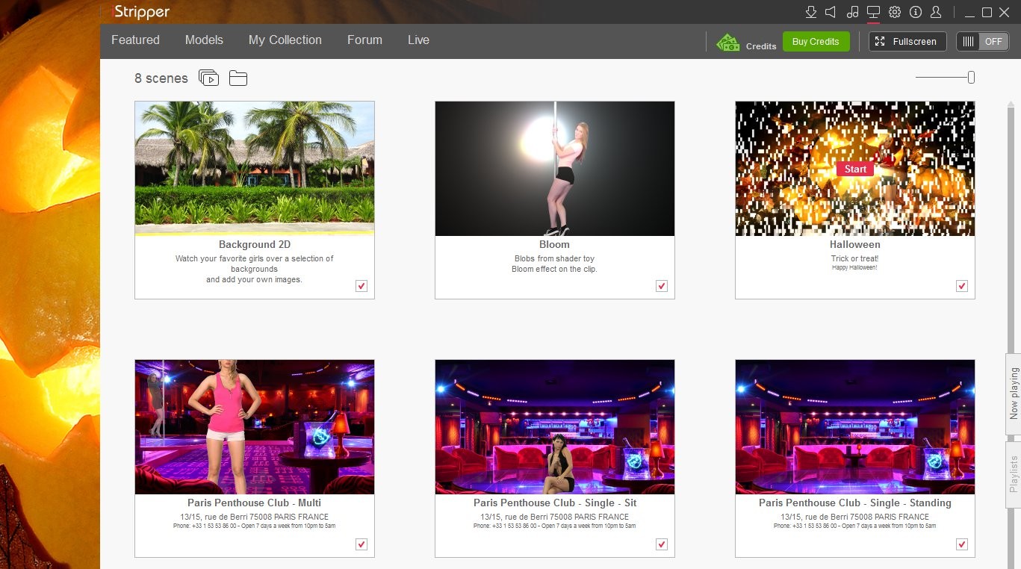Open the folder icon next to scene count
This screenshot has width=1021, height=569.
238,78
